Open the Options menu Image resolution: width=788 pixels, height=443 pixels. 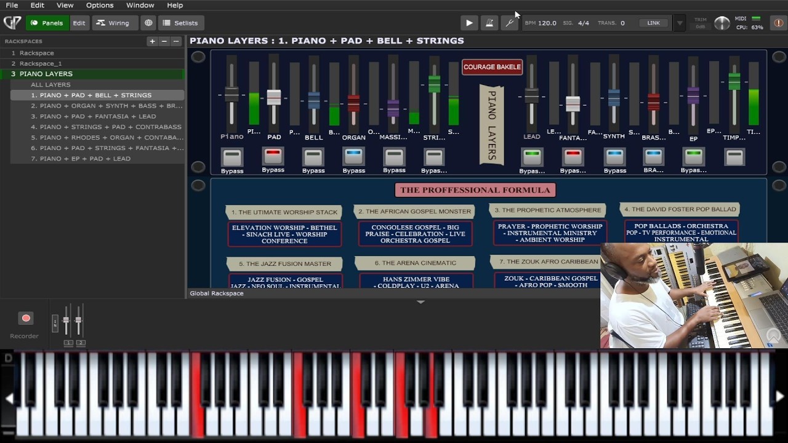(x=100, y=5)
